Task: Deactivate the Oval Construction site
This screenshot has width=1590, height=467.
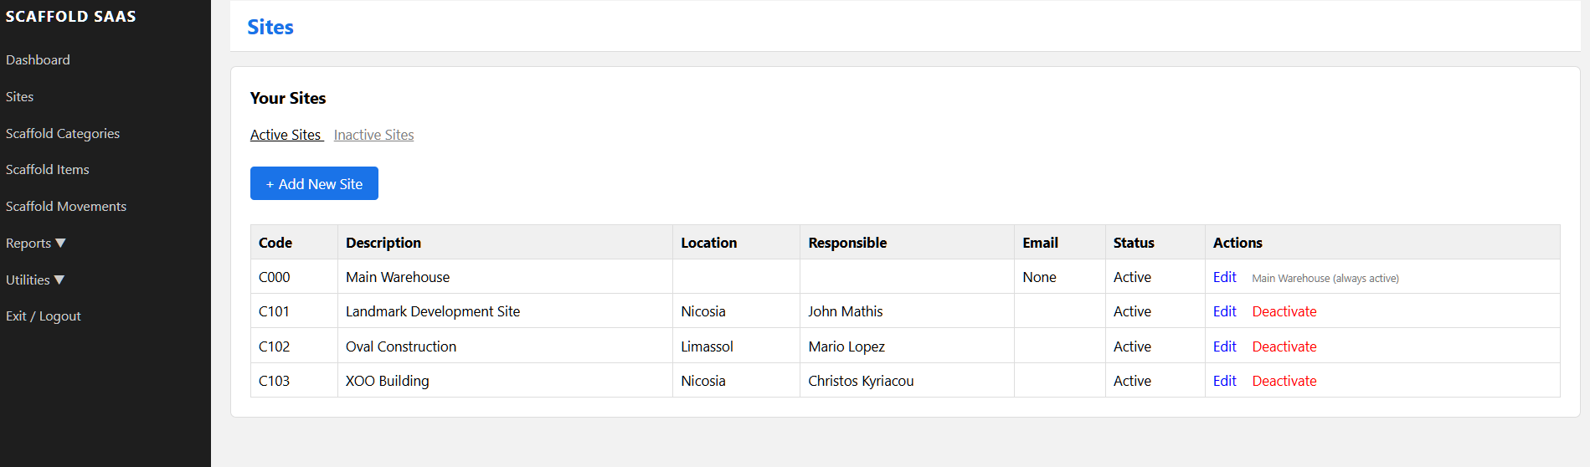Action: [x=1284, y=346]
